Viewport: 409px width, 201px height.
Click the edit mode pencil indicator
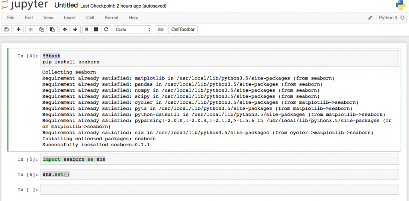pos(370,18)
